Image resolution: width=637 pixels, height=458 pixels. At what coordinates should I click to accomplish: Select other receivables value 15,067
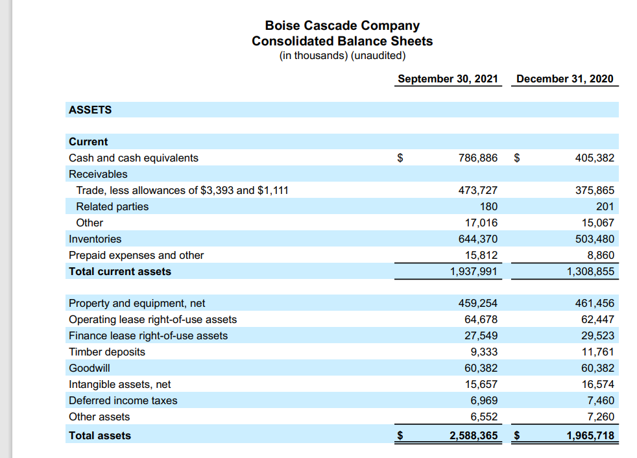click(598, 223)
